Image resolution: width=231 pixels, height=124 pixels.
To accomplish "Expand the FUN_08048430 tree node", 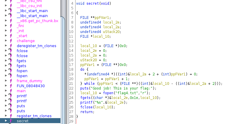I will click(x=6, y=85).
